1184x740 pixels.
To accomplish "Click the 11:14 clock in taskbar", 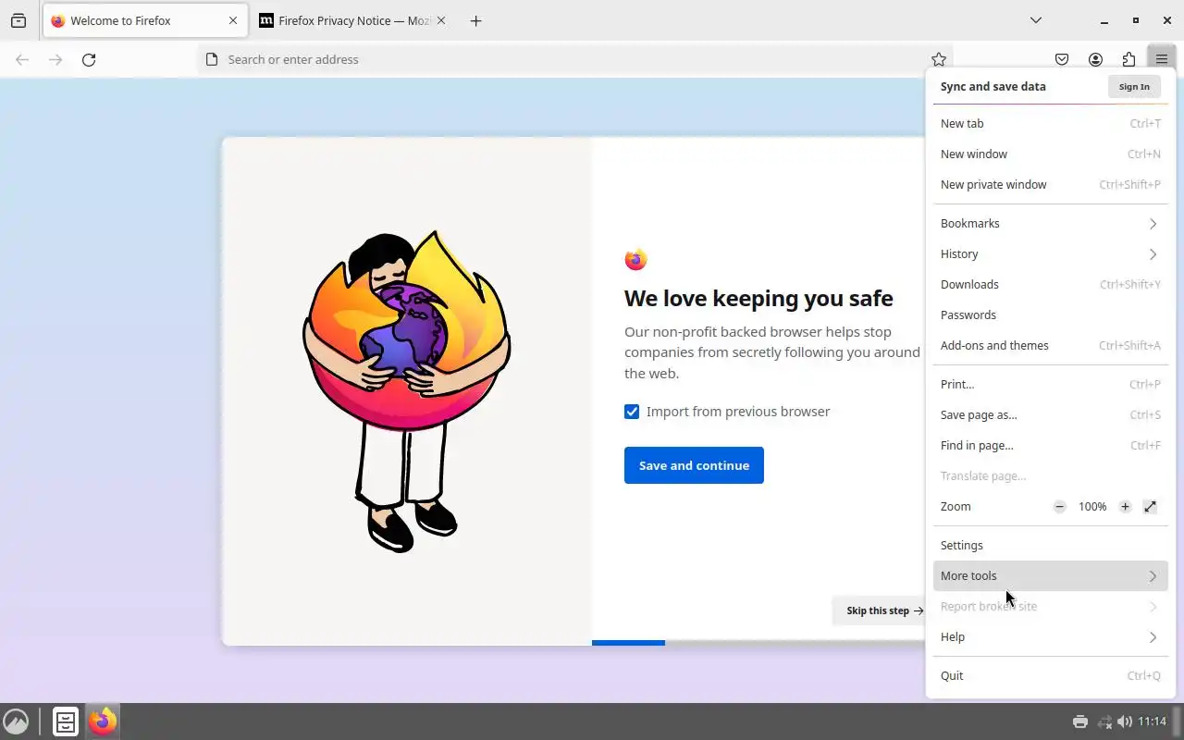I will 1152,721.
